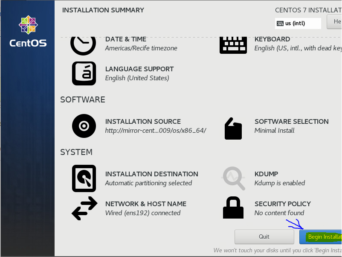Click the Security Policy padlock icon
342x257 pixels.
click(233, 208)
